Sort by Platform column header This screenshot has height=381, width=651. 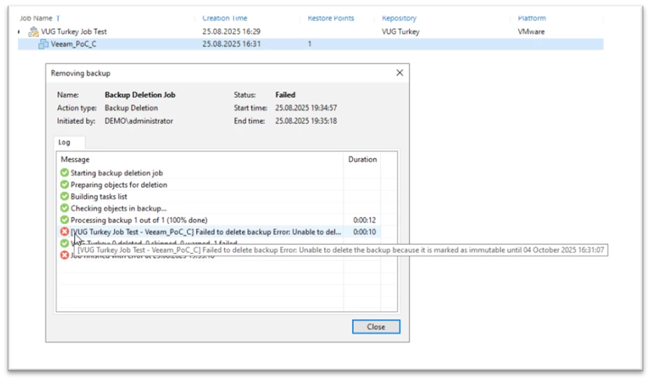click(532, 18)
